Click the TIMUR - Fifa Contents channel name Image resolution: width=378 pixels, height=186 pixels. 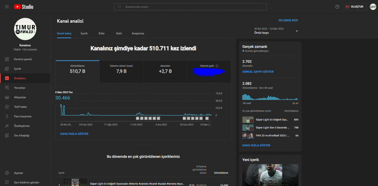(25, 50)
